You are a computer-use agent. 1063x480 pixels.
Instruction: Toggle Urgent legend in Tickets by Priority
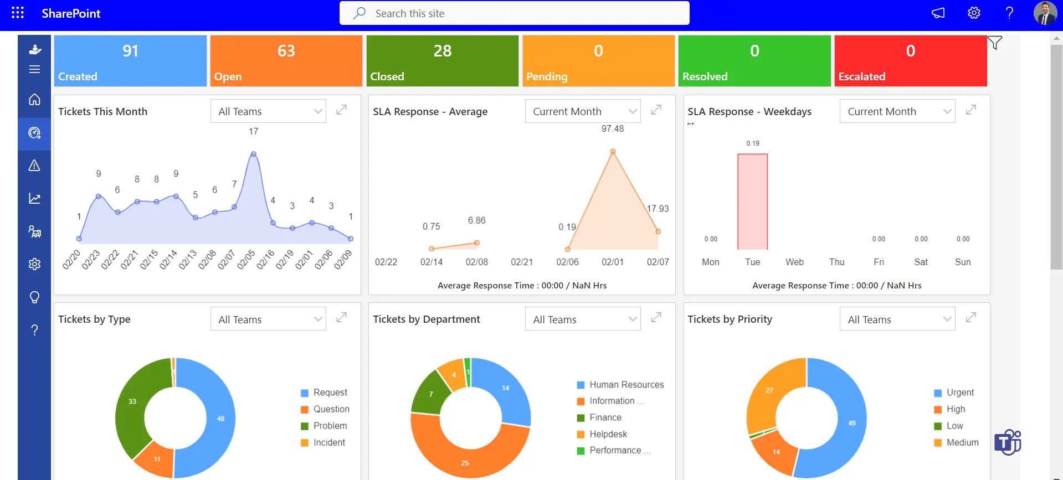tap(954, 393)
